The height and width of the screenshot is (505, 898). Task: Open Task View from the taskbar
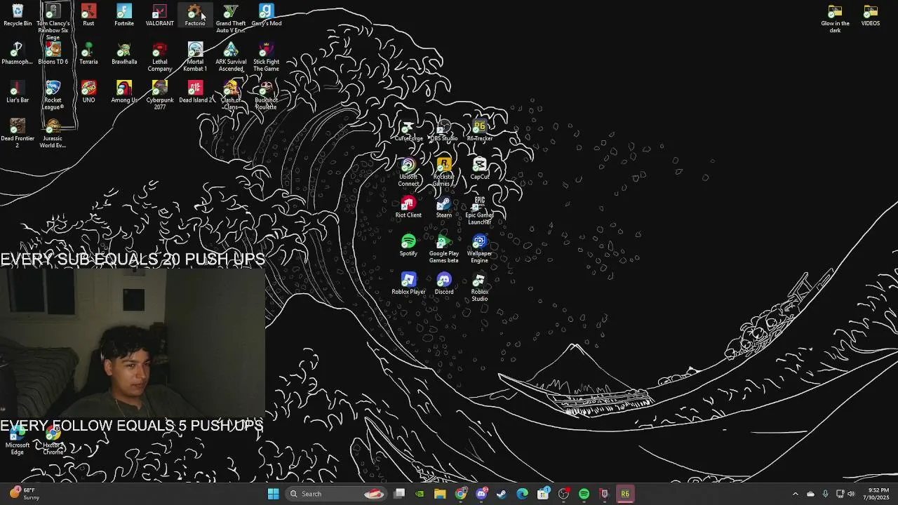pos(399,494)
